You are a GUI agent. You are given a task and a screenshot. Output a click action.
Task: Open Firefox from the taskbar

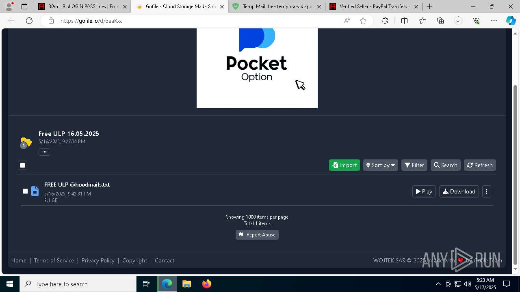(206, 284)
